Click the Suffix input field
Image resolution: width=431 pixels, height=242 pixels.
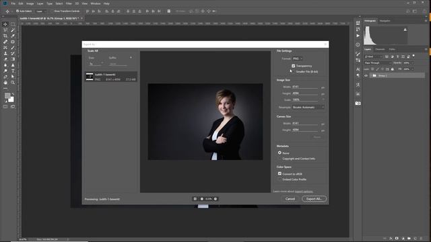coord(119,64)
